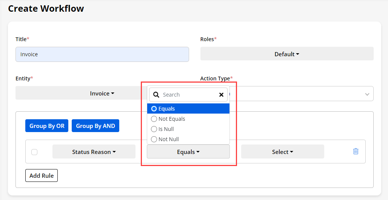Choose the Not Equals radio option
This screenshot has height=200, width=388.
click(x=154, y=119)
